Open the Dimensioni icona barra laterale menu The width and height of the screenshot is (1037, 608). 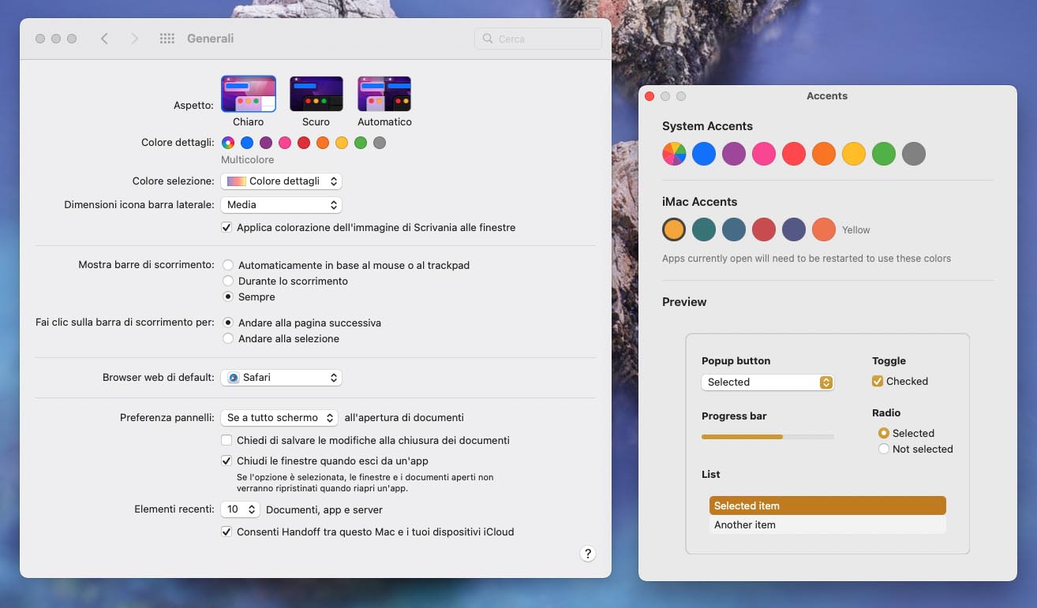(x=281, y=204)
